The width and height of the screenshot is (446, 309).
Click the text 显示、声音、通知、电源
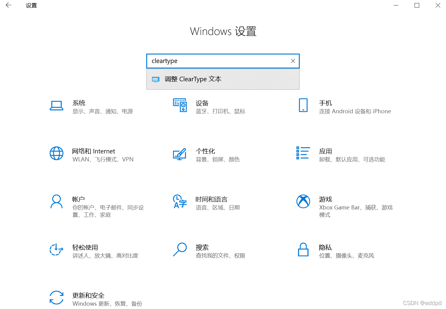pos(103,111)
